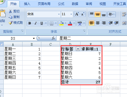Screen dimensions: 127x97
Task: Expand fill color palette arrow
Action: 66,23
